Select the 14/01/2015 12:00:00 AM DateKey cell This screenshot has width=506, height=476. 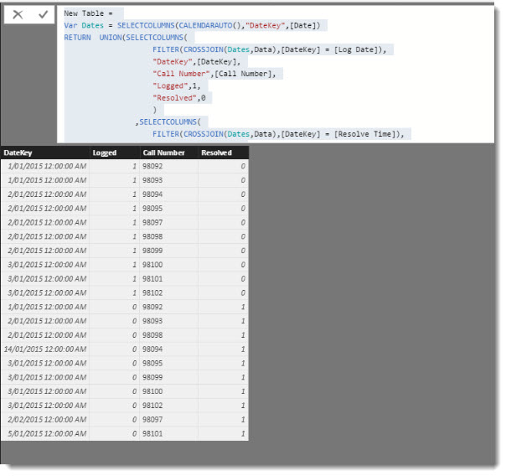(x=45, y=349)
